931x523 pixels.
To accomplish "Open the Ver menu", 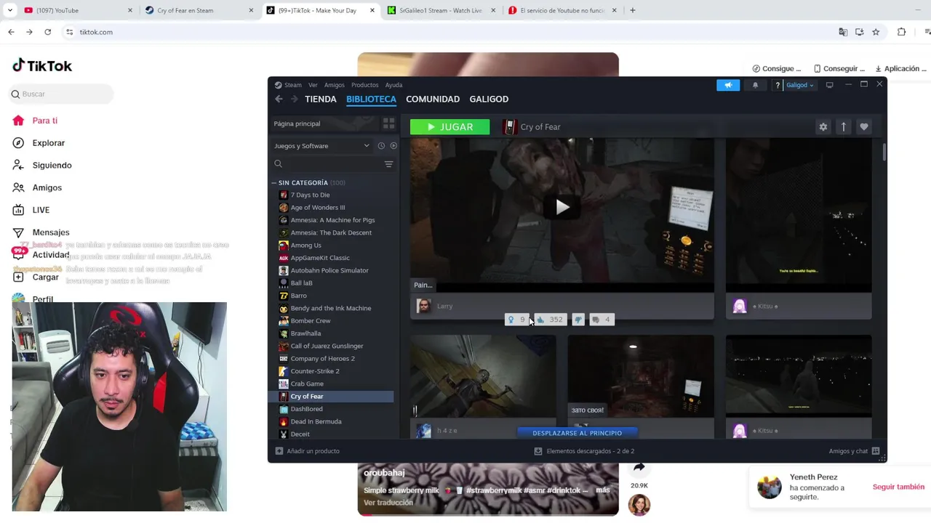I will 313,85.
